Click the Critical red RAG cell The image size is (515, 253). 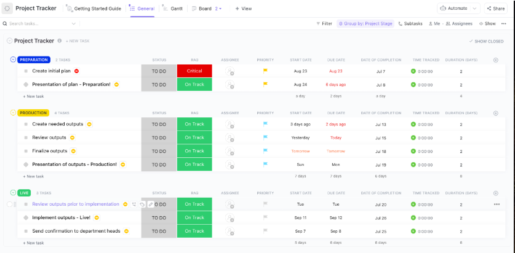click(194, 71)
